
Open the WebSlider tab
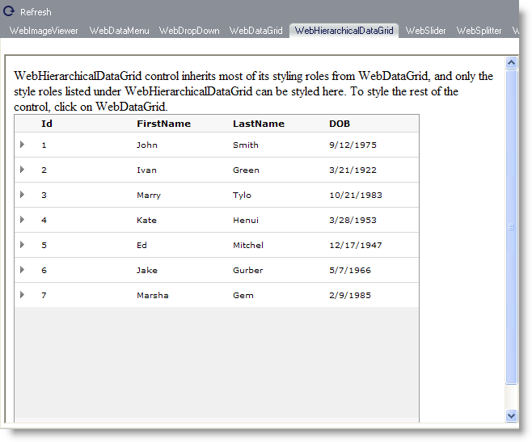pyautogui.click(x=425, y=31)
